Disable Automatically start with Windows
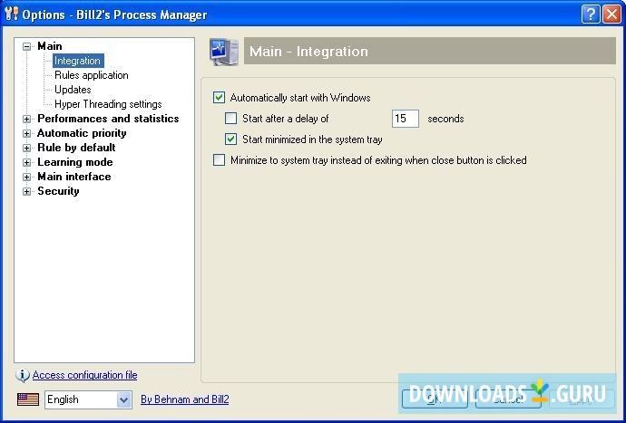The height and width of the screenshot is (423, 626). pyautogui.click(x=219, y=98)
